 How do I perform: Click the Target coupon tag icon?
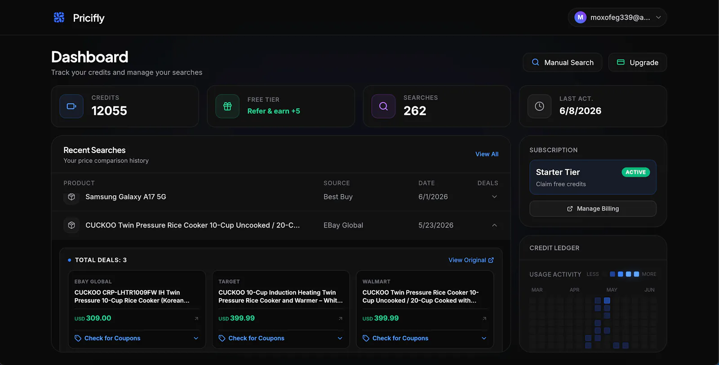tap(222, 338)
